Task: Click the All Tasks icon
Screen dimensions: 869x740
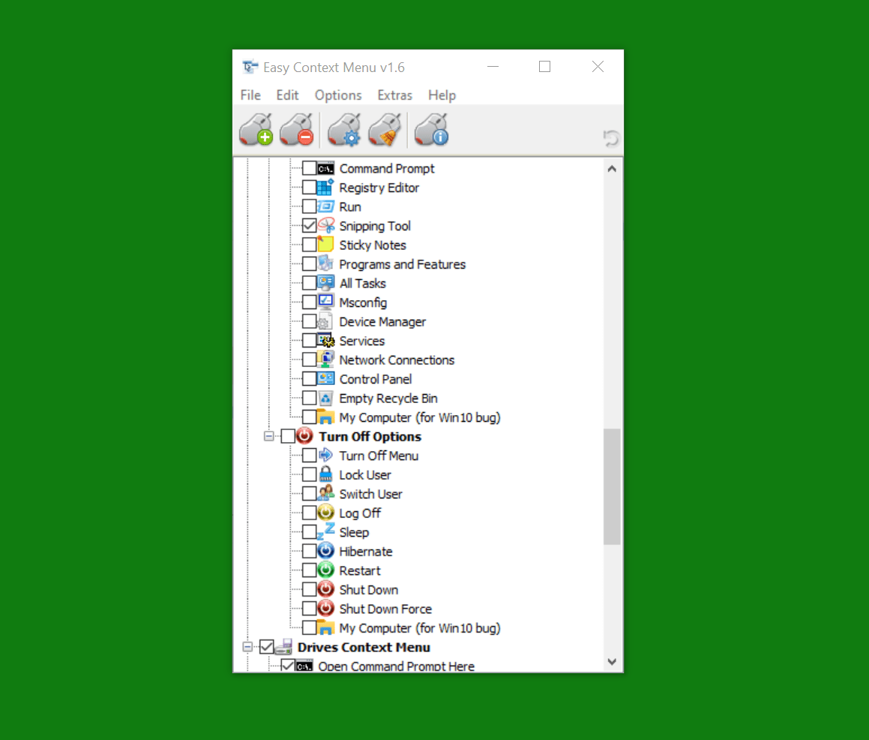Action: pos(326,283)
